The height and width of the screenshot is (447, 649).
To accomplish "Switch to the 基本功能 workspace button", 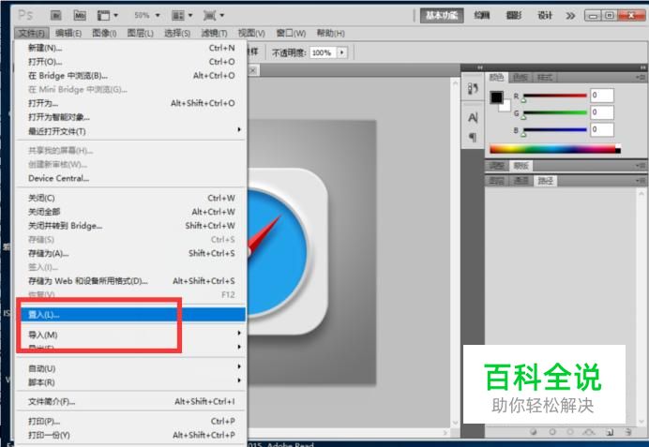I will (442, 16).
